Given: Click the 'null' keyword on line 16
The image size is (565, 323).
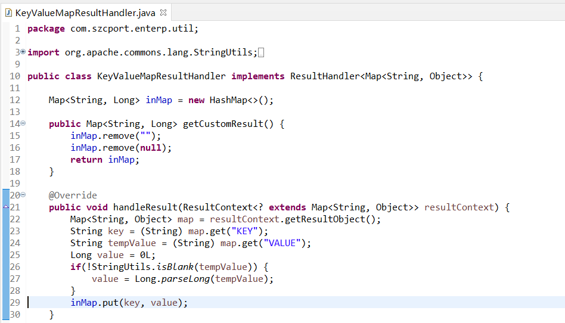Looking at the screenshot, I should point(150,148).
